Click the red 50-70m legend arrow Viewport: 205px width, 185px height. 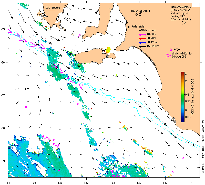point(142,39)
